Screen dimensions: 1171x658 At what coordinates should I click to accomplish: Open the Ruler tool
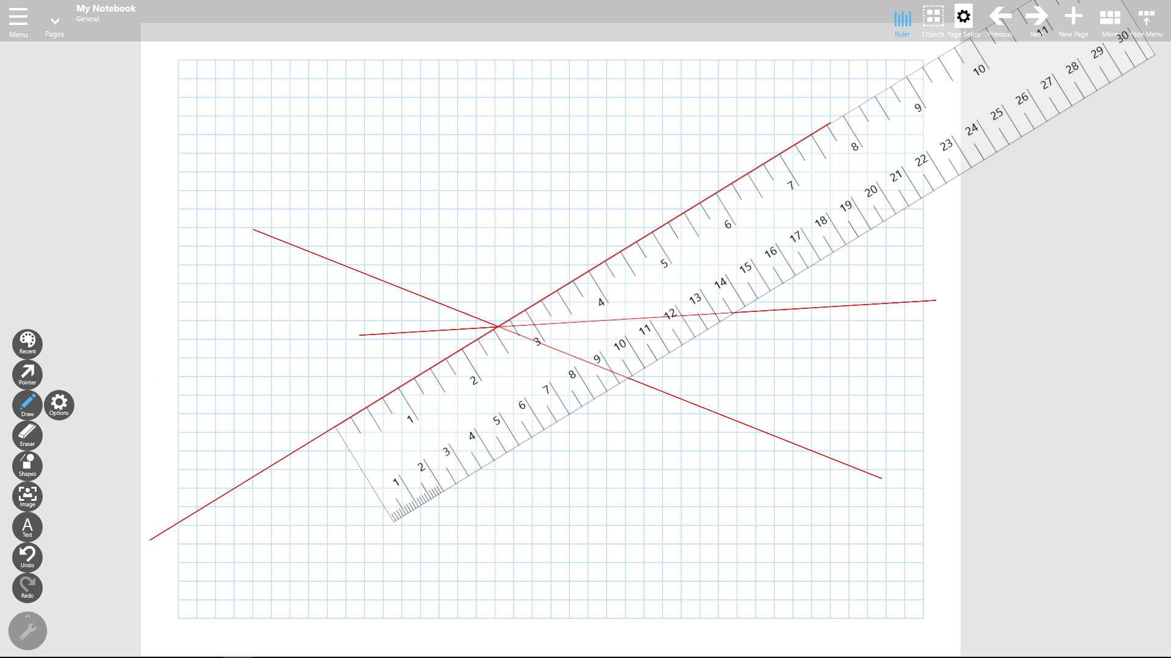pyautogui.click(x=901, y=20)
